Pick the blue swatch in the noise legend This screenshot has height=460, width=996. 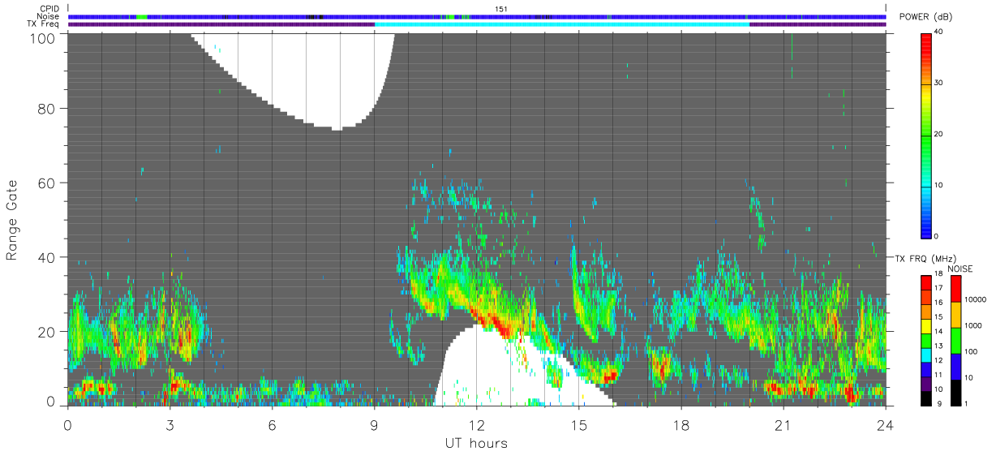[x=955, y=366]
